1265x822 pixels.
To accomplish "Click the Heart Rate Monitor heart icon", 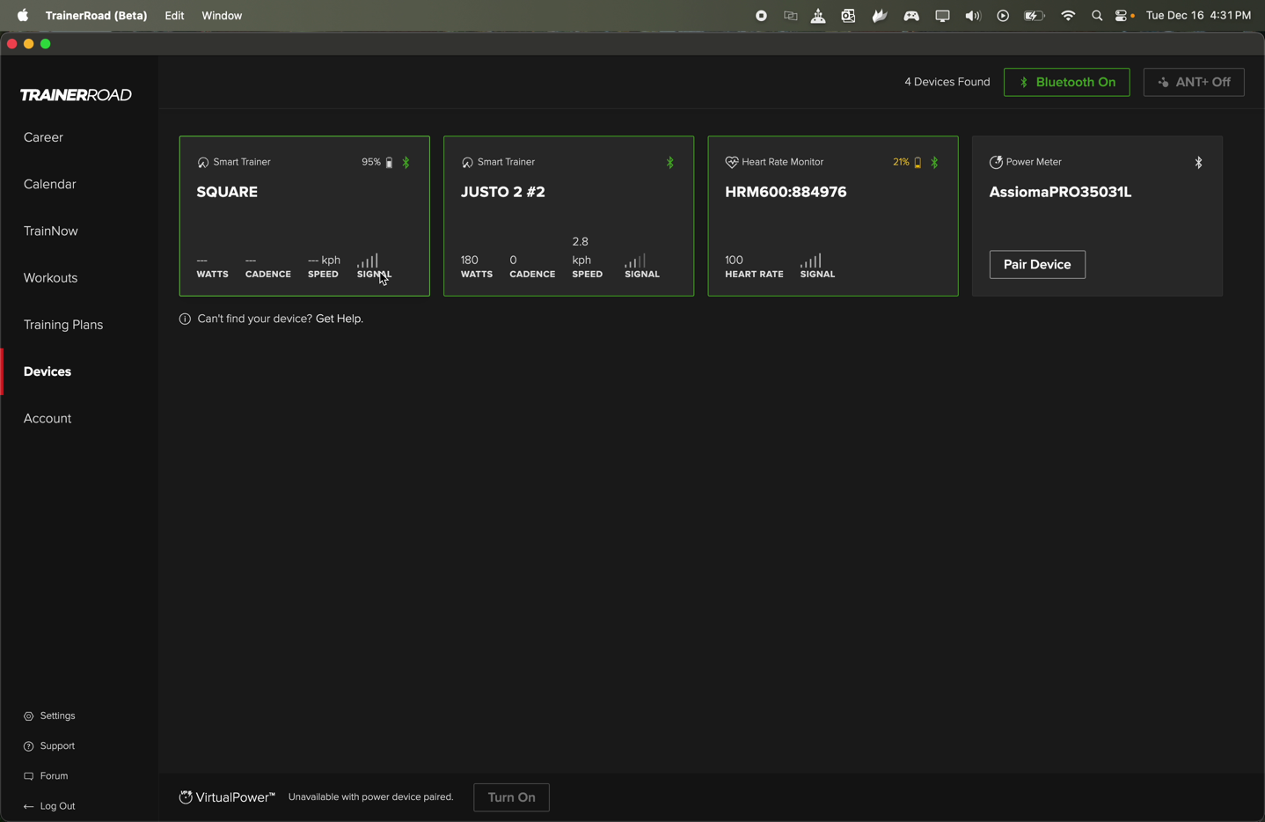I will point(731,162).
